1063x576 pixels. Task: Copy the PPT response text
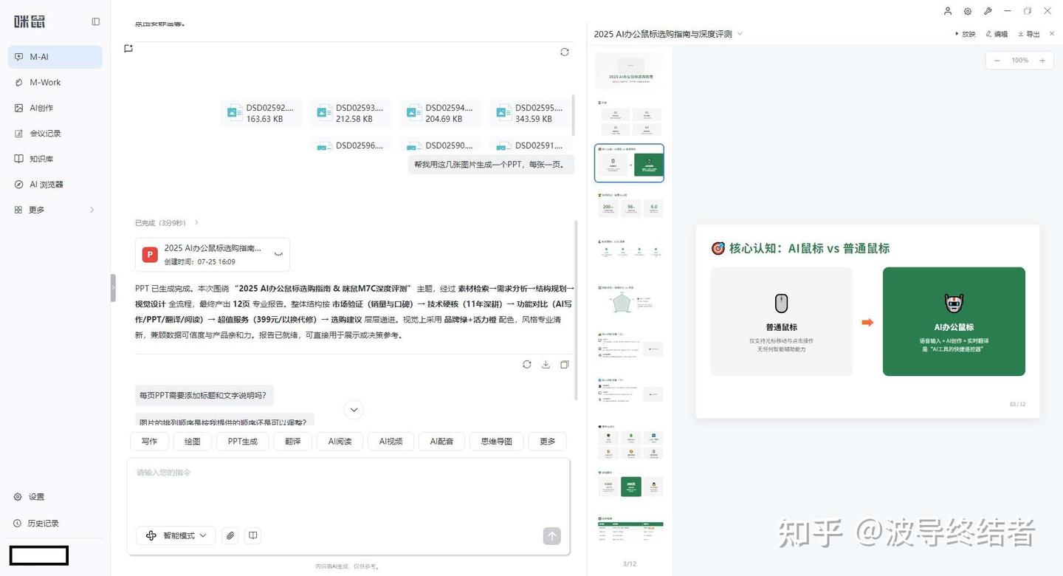pos(565,364)
